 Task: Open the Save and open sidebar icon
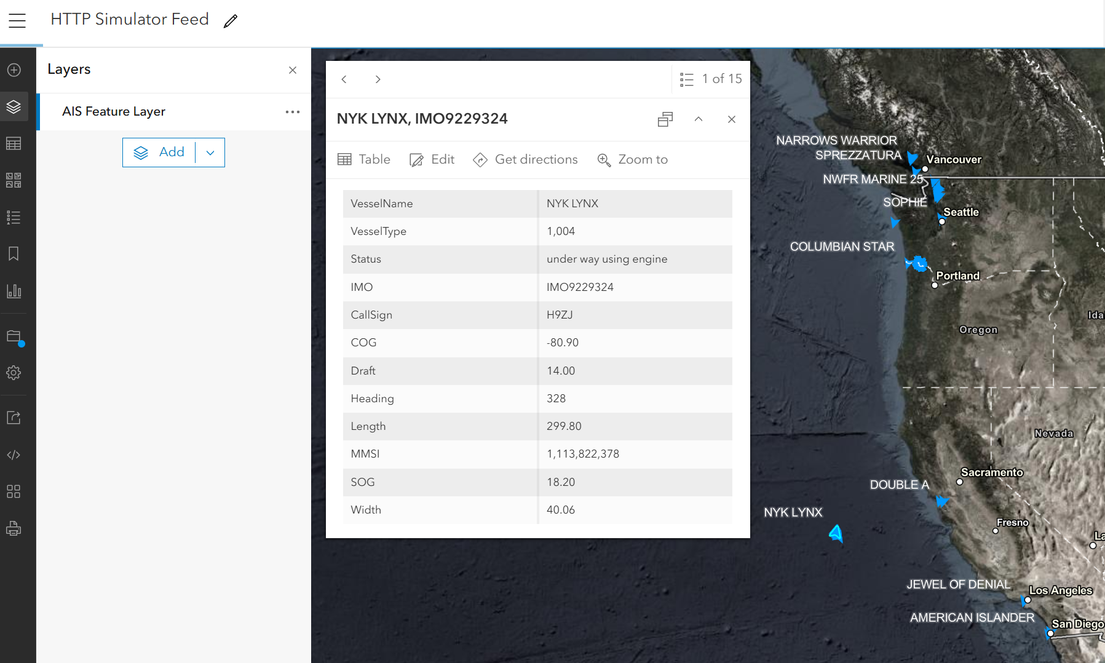coord(15,338)
